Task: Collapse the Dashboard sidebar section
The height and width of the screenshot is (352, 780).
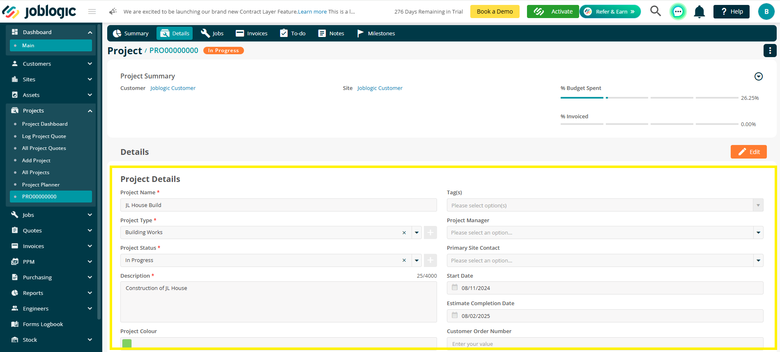Action: click(x=90, y=32)
